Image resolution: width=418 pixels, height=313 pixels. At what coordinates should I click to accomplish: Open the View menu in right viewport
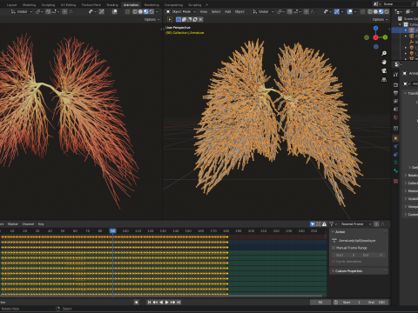point(204,11)
